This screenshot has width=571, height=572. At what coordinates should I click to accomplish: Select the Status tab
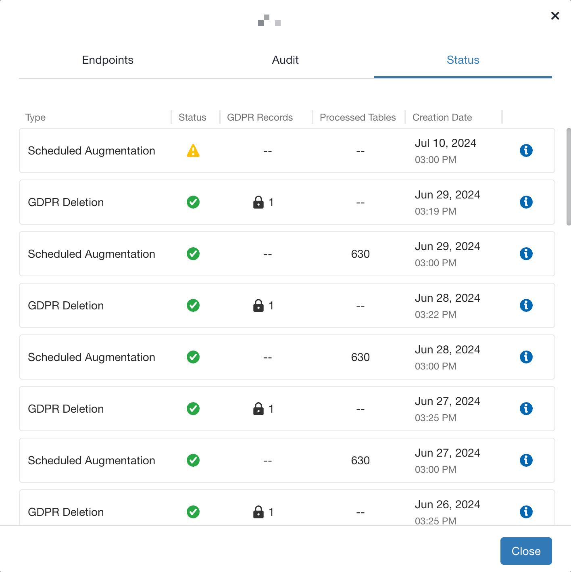[x=463, y=60]
